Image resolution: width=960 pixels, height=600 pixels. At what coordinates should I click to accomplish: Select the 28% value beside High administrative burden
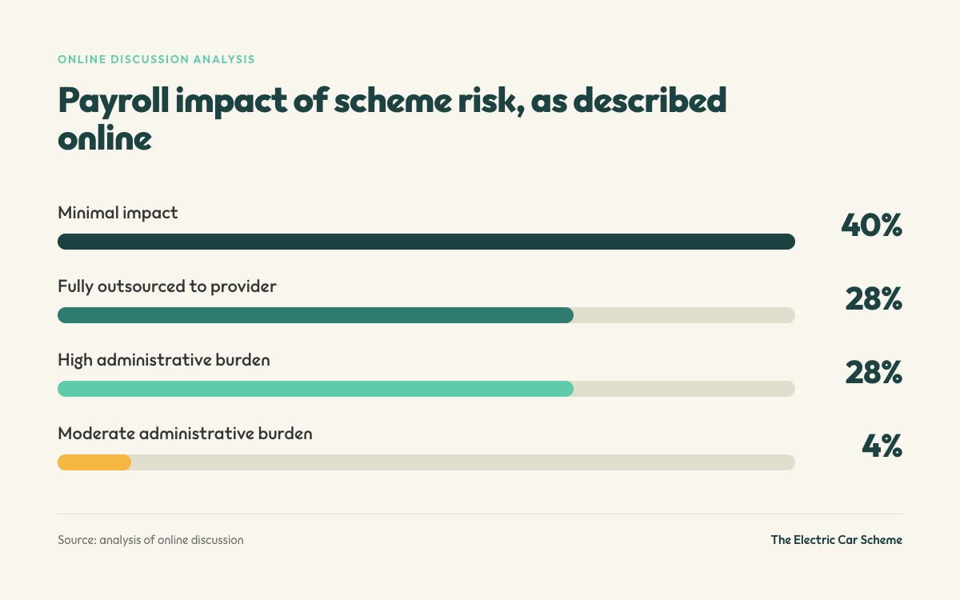pos(874,373)
